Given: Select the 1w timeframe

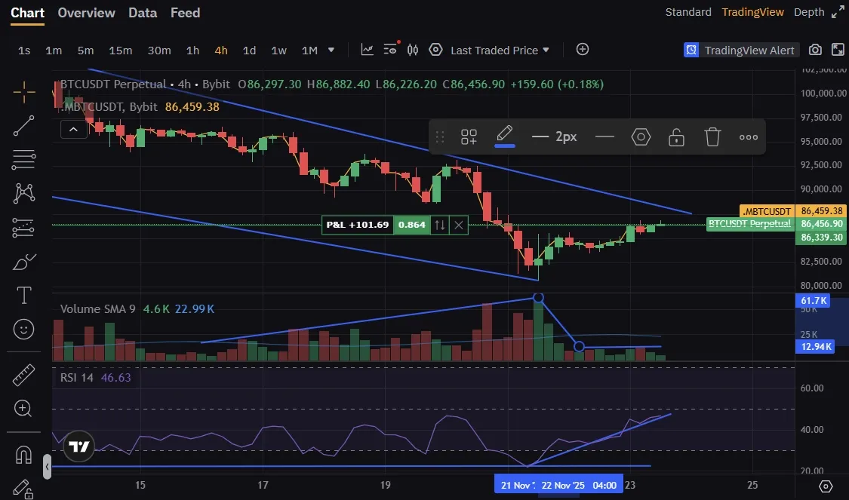Looking at the screenshot, I should click(x=278, y=51).
